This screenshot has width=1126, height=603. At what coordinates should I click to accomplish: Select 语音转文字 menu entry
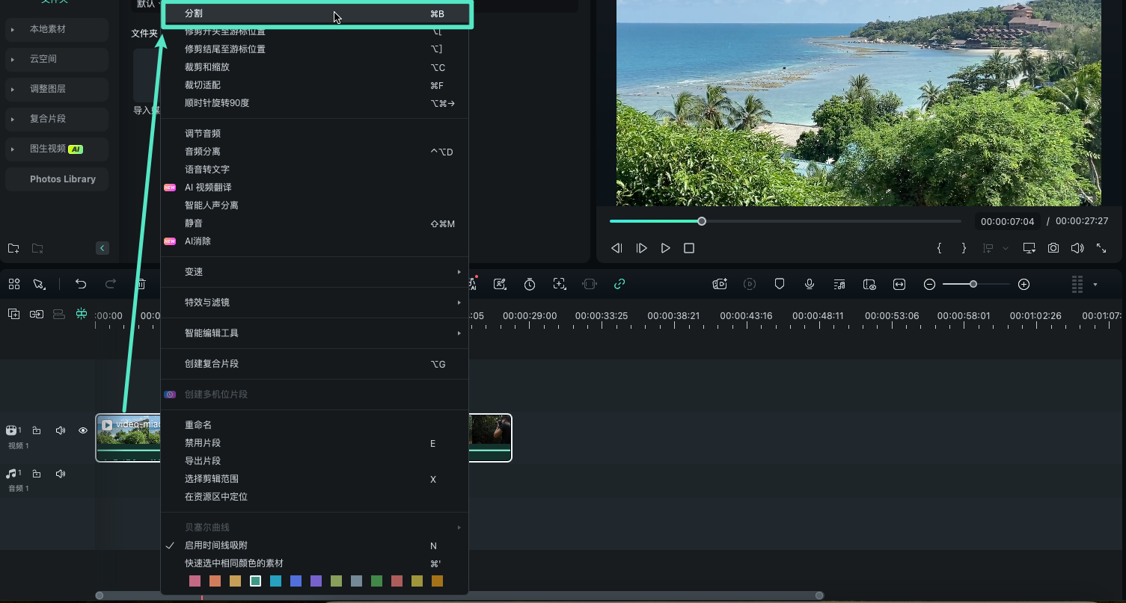pos(315,170)
